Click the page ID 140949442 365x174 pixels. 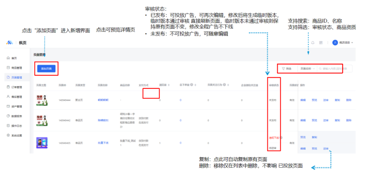(x=64, y=121)
